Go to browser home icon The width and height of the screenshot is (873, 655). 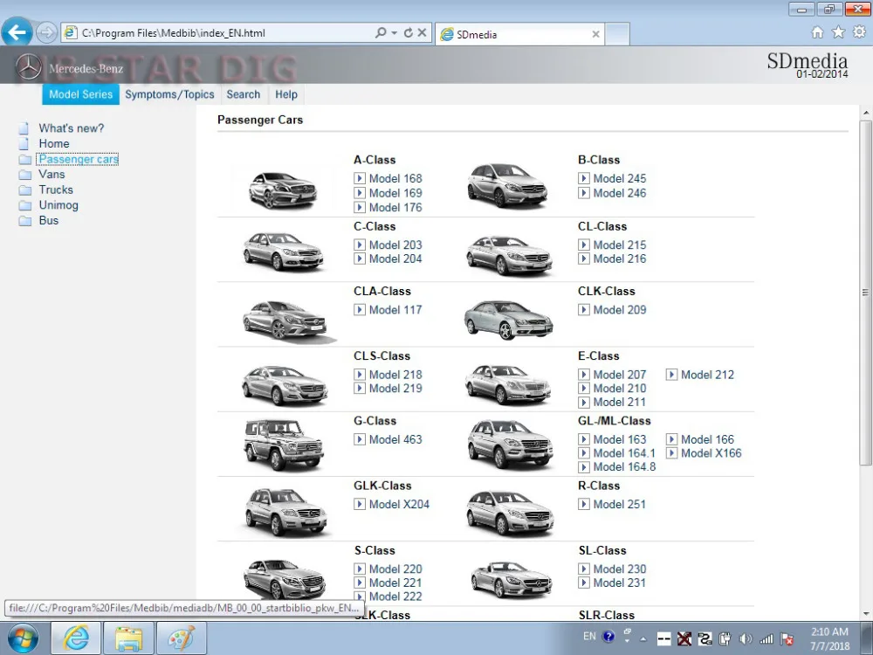pyautogui.click(x=817, y=32)
